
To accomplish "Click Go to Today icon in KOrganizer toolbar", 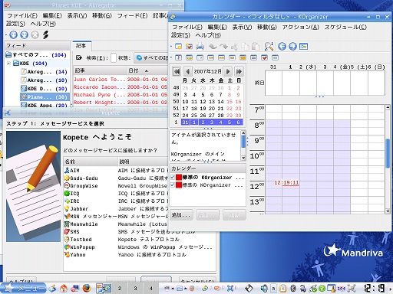I will pos(303,47).
